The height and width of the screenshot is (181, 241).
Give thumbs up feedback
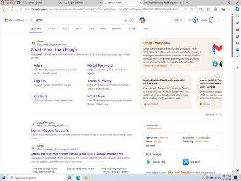point(217,115)
